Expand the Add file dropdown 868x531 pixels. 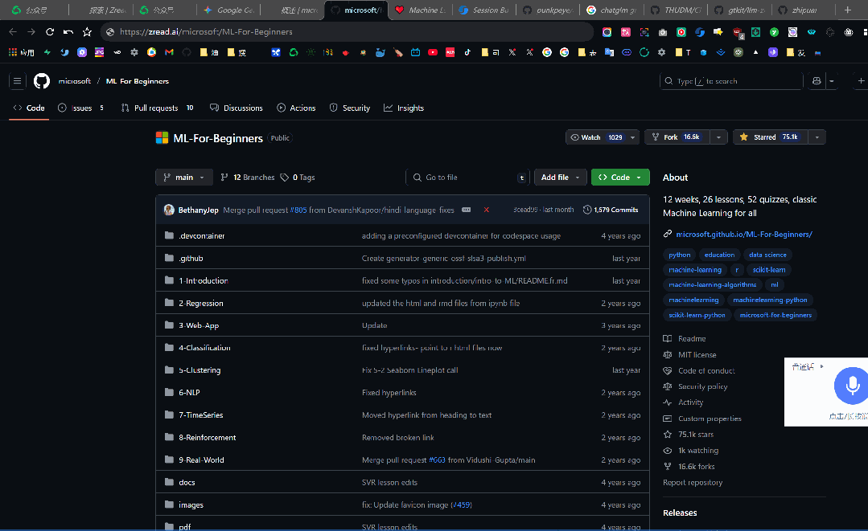click(560, 178)
